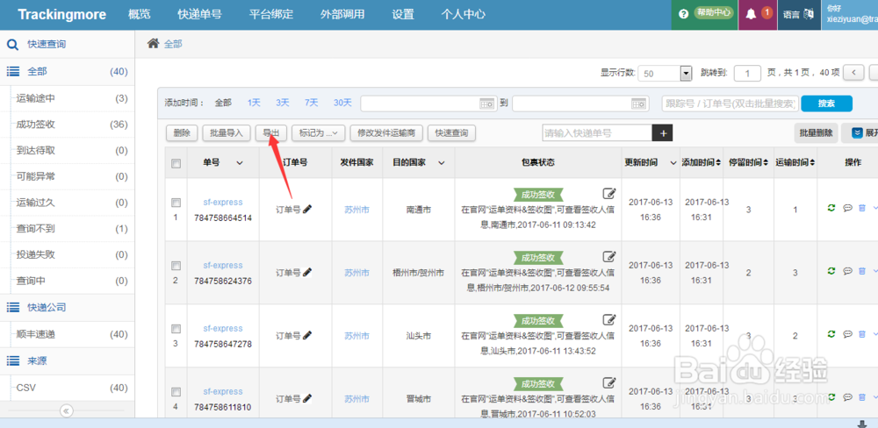Check the box for row 3 (784758647278)
Image resolution: width=878 pixels, height=428 pixels.
[x=176, y=329]
